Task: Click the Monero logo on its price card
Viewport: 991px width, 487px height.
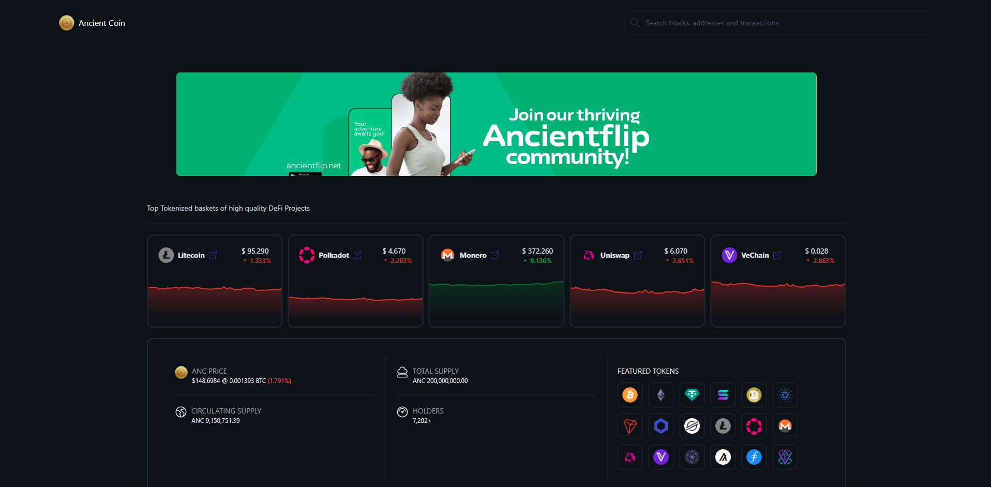Action: click(x=447, y=255)
